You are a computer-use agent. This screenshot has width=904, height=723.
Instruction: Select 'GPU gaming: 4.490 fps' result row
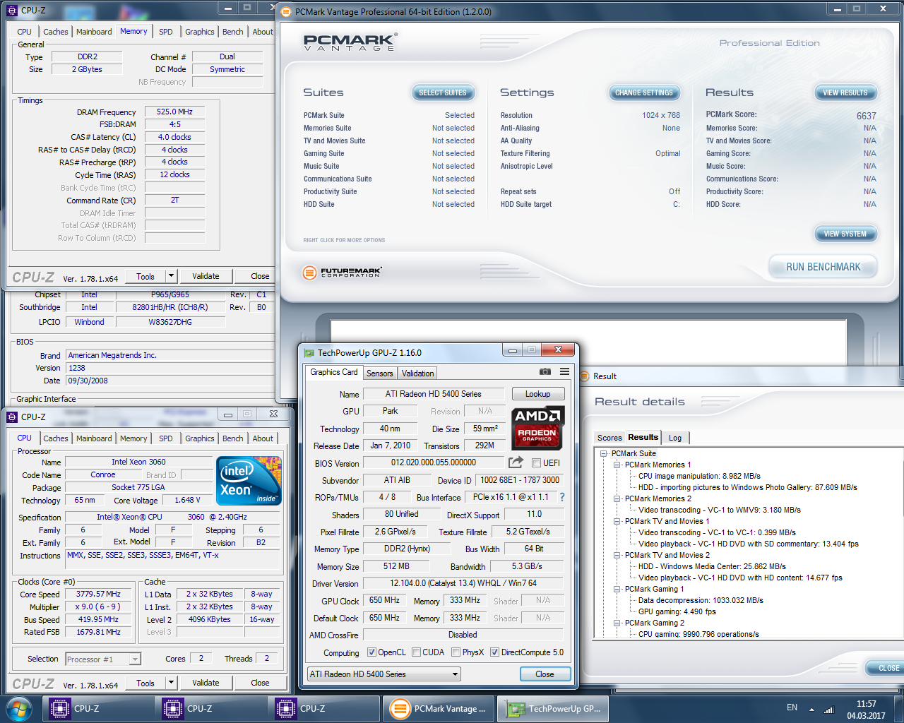pos(677,611)
